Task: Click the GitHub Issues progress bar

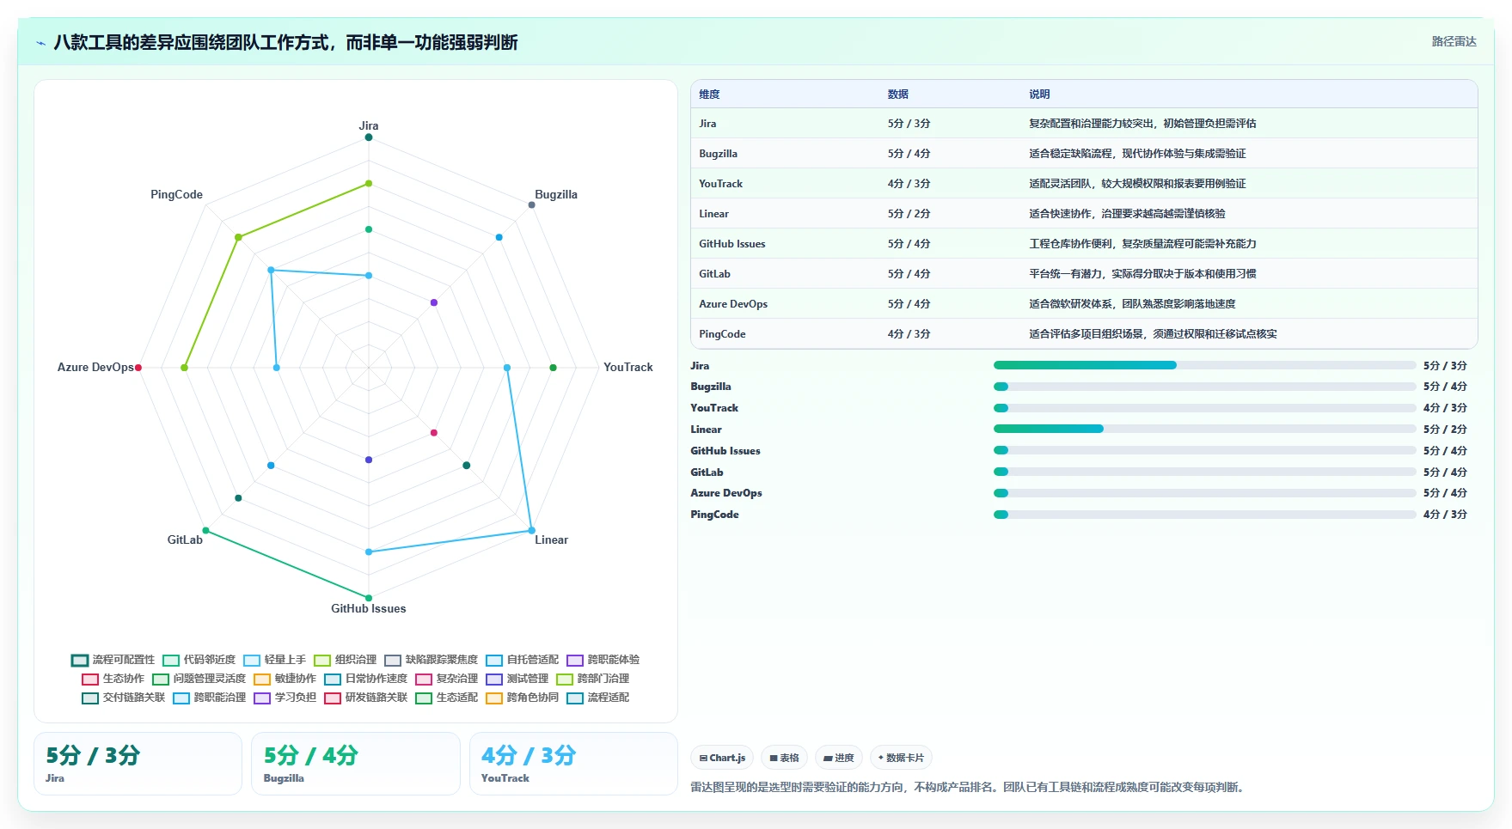Action: click(x=1204, y=450)
